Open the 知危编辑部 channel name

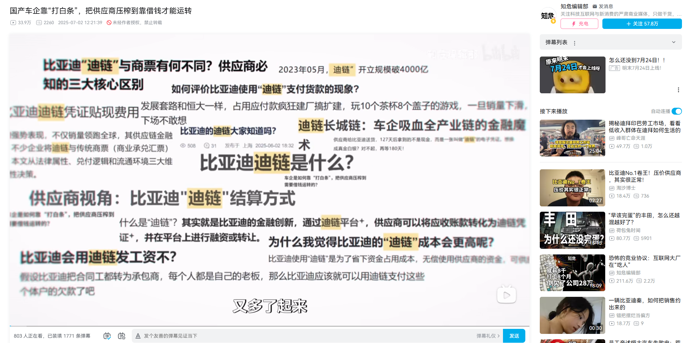click(574, 6)
